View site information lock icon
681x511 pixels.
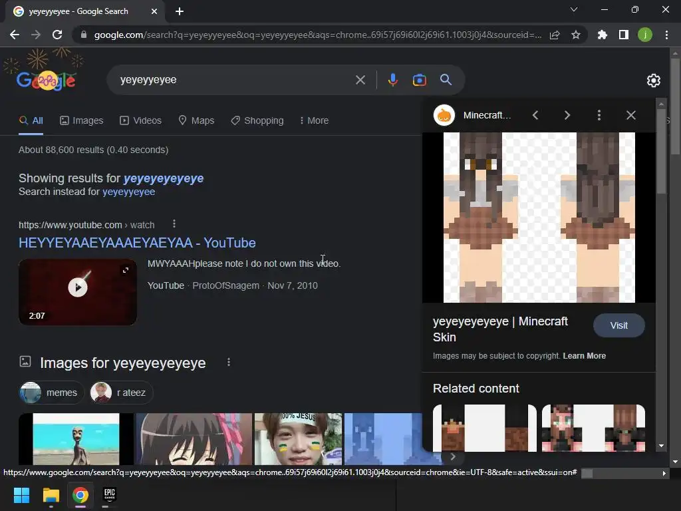[83, 35]
